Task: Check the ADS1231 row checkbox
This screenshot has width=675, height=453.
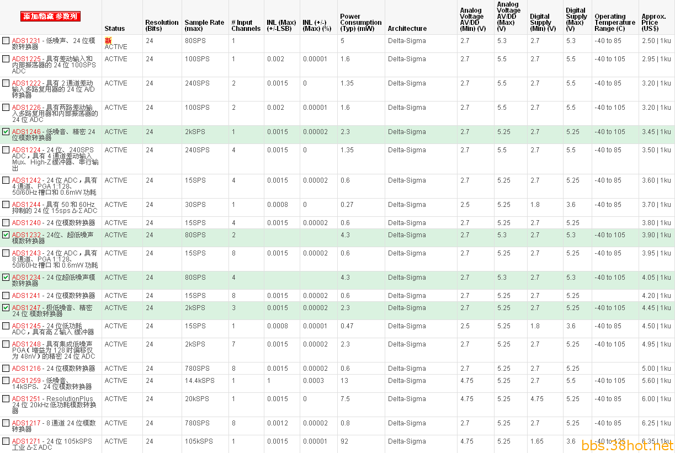Action: click(6, 41)
